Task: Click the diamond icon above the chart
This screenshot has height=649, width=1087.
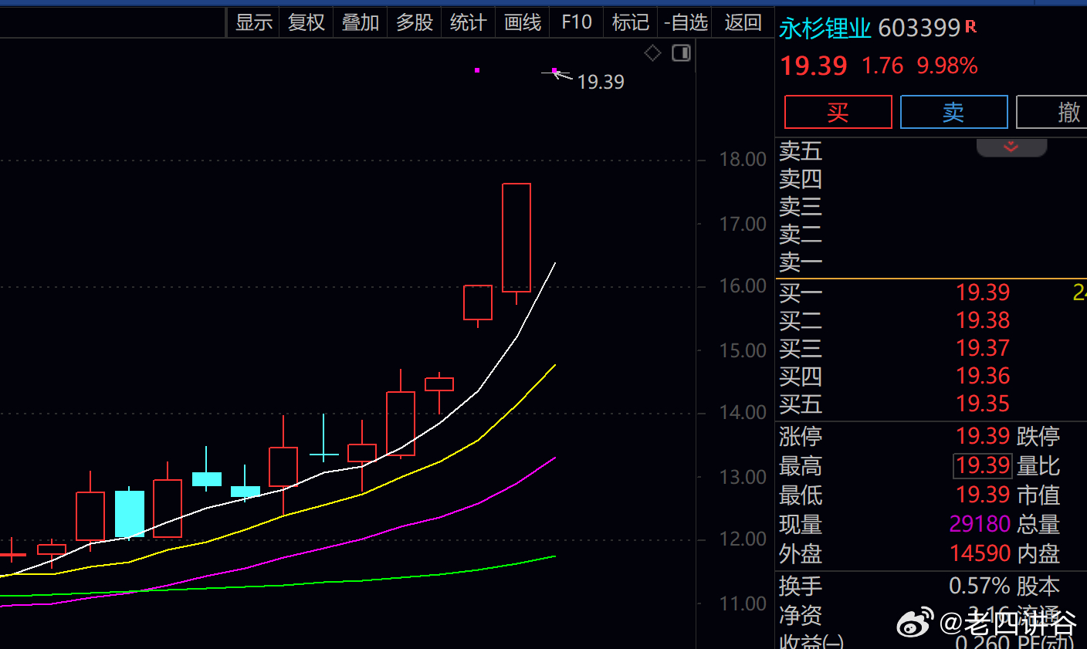Action: click(653, 52)
